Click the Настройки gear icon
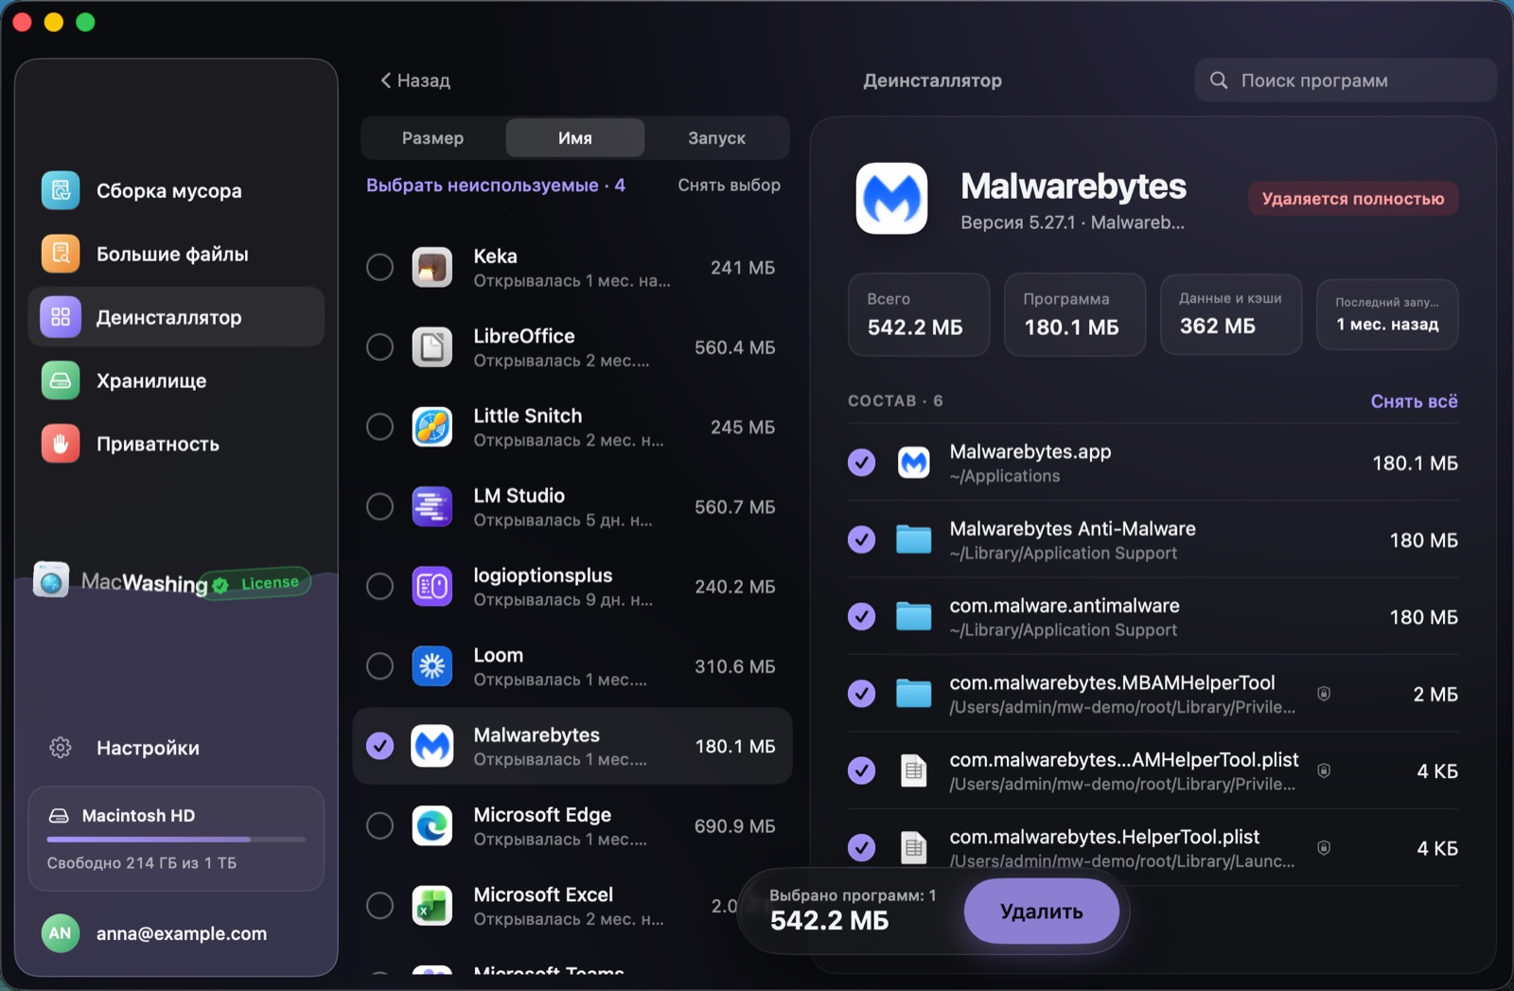The width and height of the screenshot is (1514, 991). click(x=61, y=748)
